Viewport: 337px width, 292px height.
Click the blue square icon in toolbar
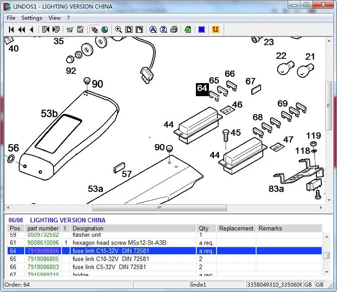[202, 30]
